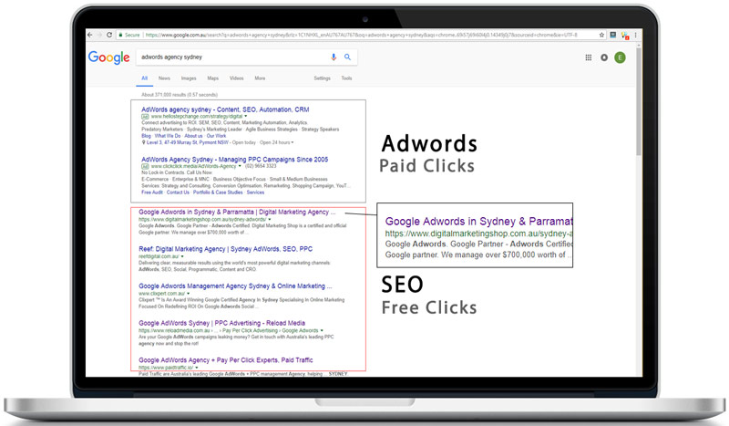The width and height of the screenshot is (729, 426).
Task: Click the Google logo
Action: [108, 57]
